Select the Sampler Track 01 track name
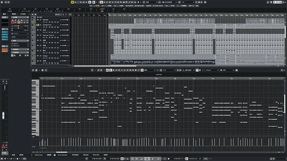The height and width of the screenshot is (161, 287). (x=48, y=35)
